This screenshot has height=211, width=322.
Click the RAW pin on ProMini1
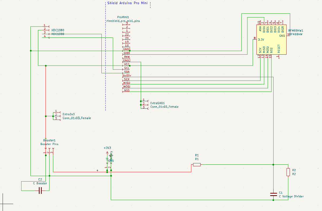click(x=127, y=57)
